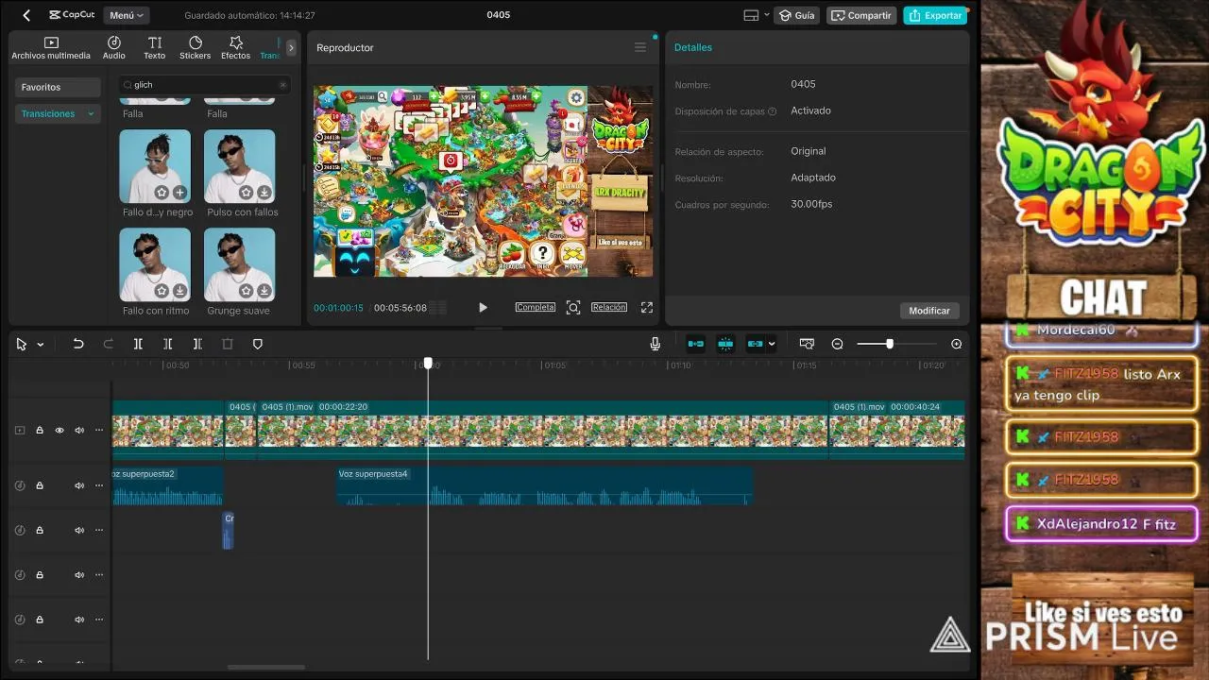This screenshot has height=680, width=1209.
Task: Favorite the 'Fallo d...y negro' transition
Action: [162, 193]
